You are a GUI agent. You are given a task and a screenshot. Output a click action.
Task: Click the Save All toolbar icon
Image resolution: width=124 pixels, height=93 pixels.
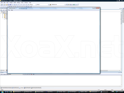pos(10,5)
